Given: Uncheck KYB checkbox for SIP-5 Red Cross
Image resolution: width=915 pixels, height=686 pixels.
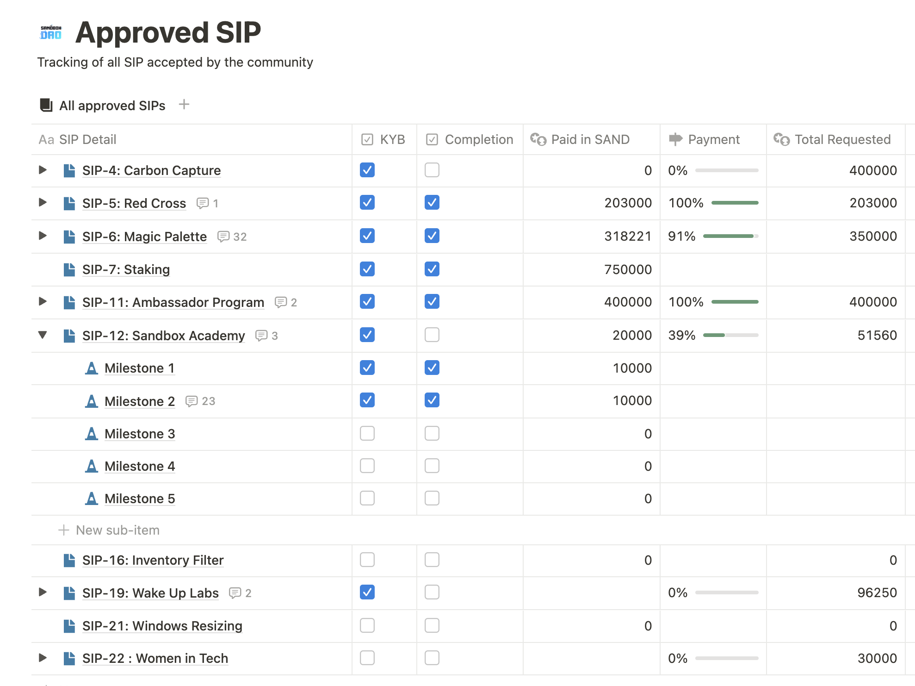Looking at the screenshot, I should point(367,203).
